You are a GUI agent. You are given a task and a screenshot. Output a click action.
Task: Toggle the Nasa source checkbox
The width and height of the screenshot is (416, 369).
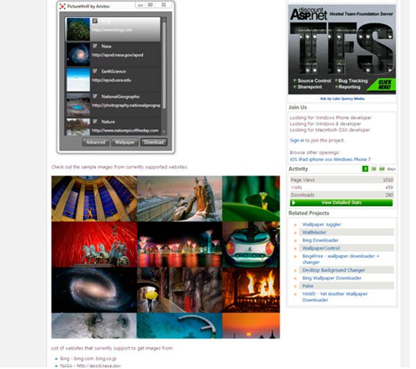click(x=95, y=46)
